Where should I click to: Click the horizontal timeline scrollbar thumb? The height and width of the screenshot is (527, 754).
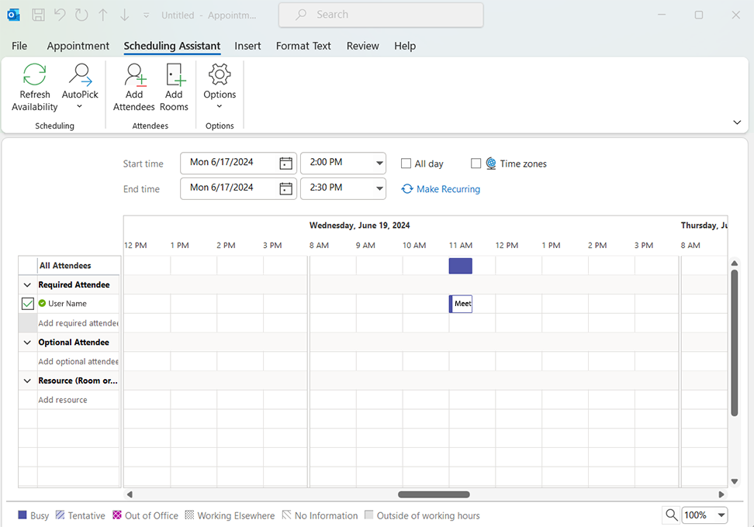[x=434, y=494]
